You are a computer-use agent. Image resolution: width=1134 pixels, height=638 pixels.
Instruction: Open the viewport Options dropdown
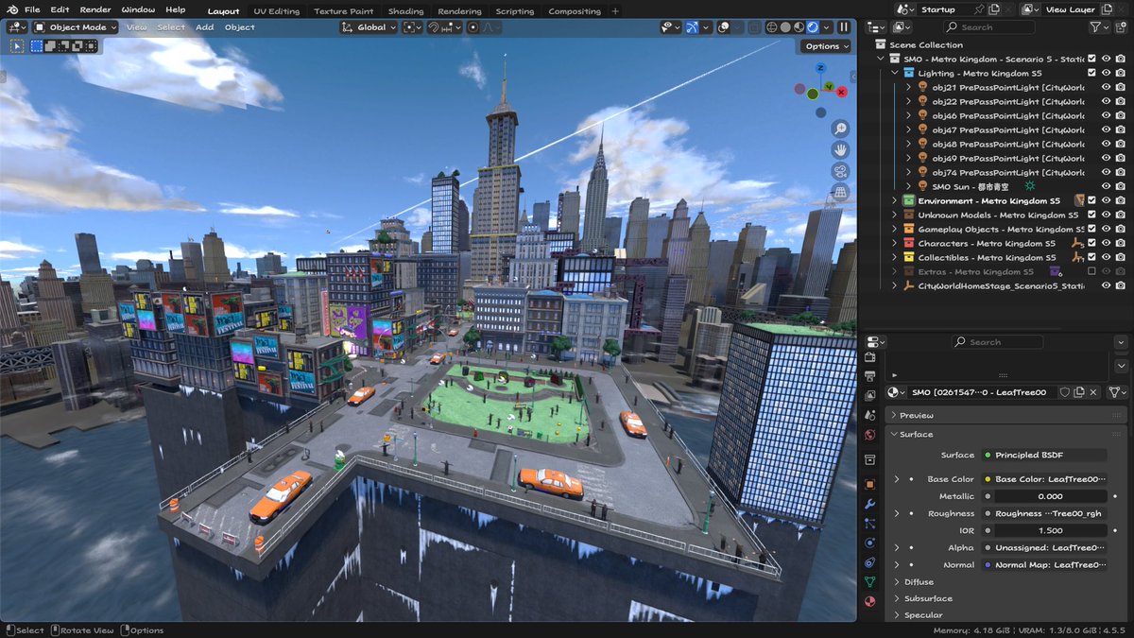[x=825, y=45]
